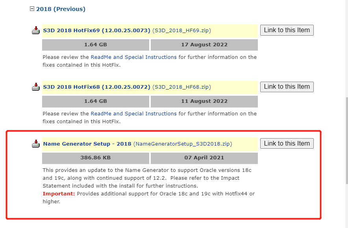Viewport: 348px width, 228px height.
Task: Collapse the 2018 (Previous) section
Action: click(32, 9)
